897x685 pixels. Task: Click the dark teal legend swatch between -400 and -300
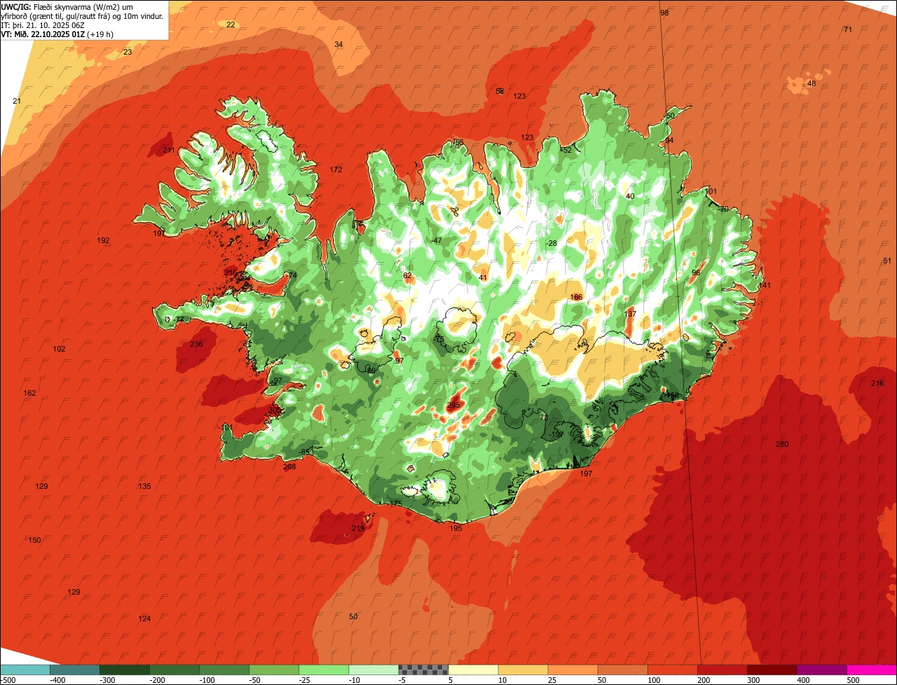74,670
